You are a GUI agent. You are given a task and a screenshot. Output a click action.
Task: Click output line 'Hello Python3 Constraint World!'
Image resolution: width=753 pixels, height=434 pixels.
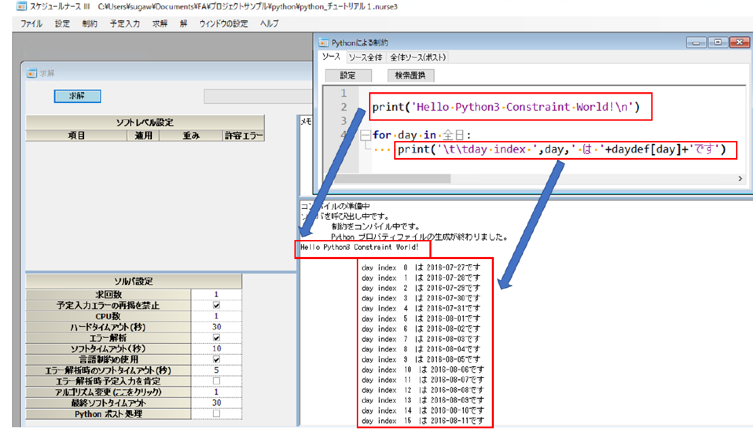point(360,248)
